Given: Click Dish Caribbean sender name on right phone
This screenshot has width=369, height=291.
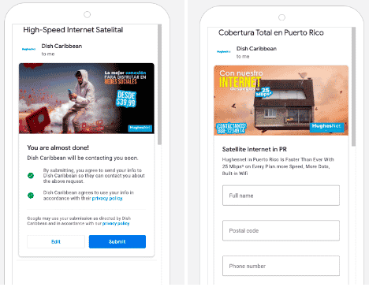Looking at the screenshot, I should (256, 49).
